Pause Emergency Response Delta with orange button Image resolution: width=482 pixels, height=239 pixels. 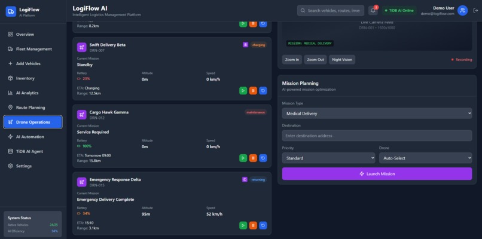pos(253,225)
